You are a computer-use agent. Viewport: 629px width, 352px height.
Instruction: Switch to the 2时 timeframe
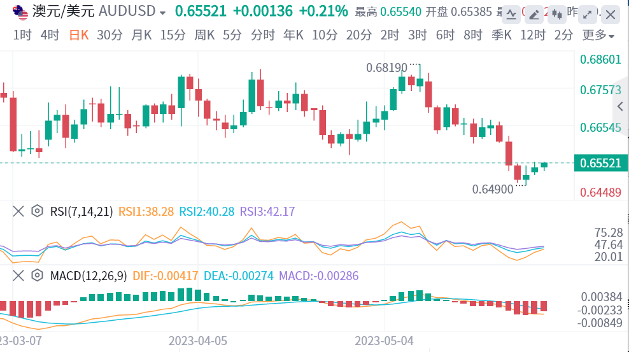(x=390, y=35)
